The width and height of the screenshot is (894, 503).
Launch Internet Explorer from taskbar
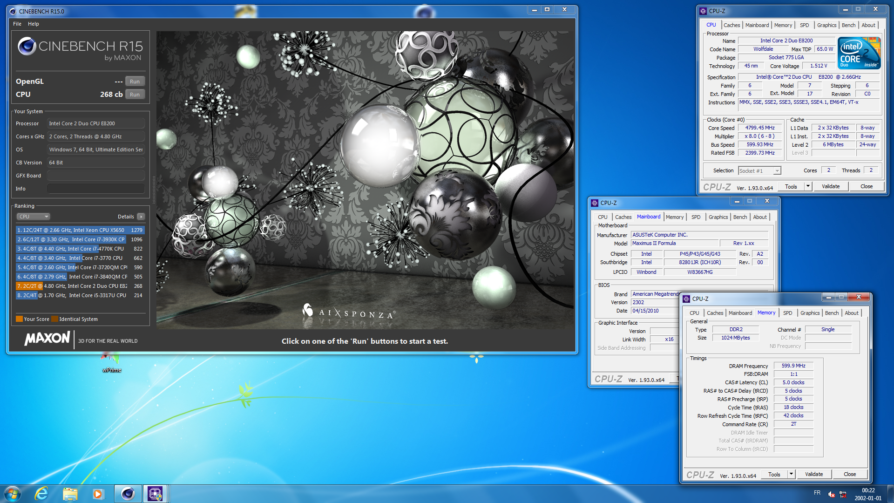[41, 494]
